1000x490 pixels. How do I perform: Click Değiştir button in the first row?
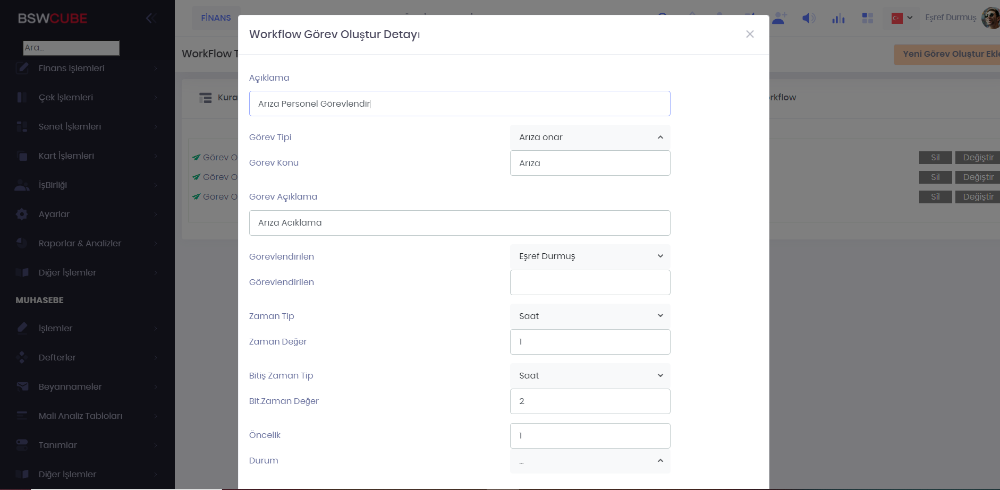click(x=978, y=157)
